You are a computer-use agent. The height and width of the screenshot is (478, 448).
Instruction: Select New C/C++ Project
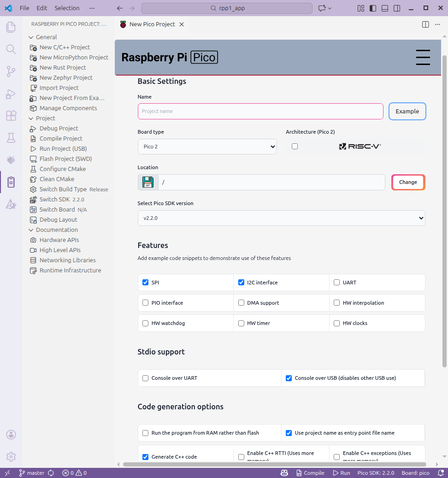point(65,47)
